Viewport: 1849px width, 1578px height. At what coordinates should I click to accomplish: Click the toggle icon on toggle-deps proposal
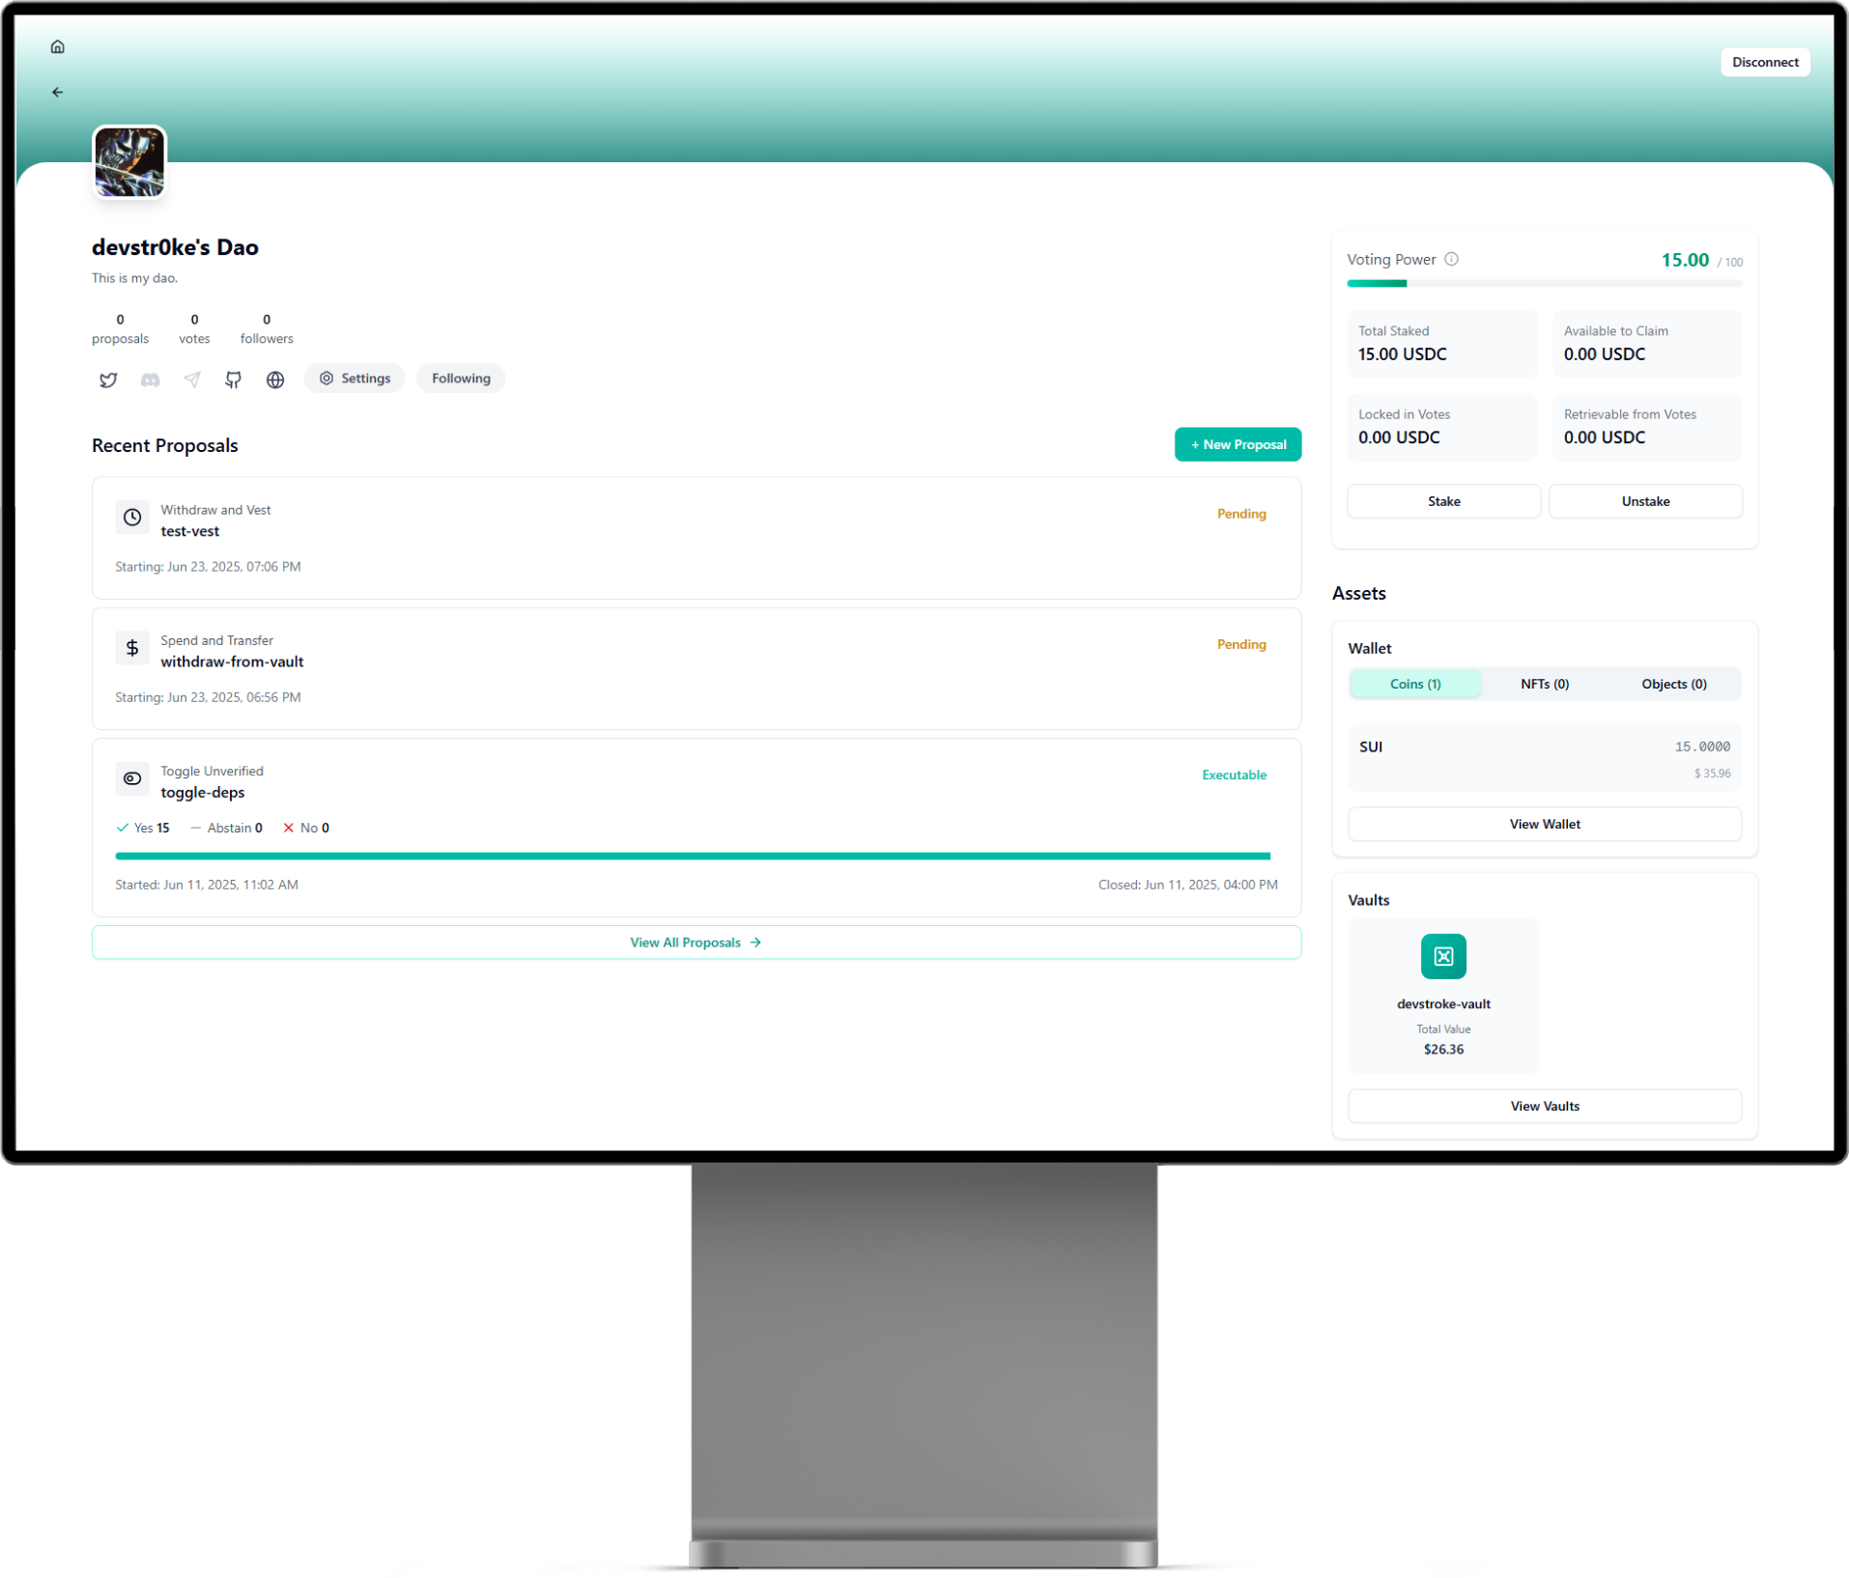click(x=132, y=778)
